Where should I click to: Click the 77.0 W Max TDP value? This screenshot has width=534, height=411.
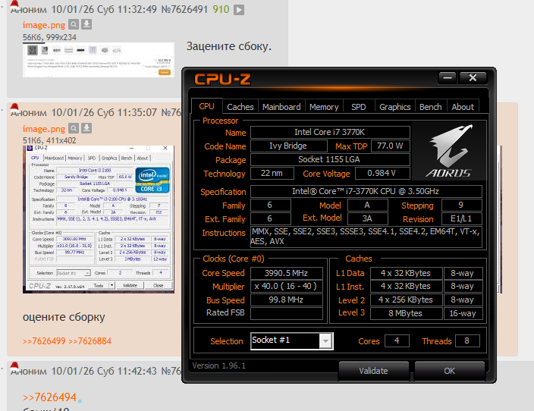pyautogui.click(x=390, y=146)
